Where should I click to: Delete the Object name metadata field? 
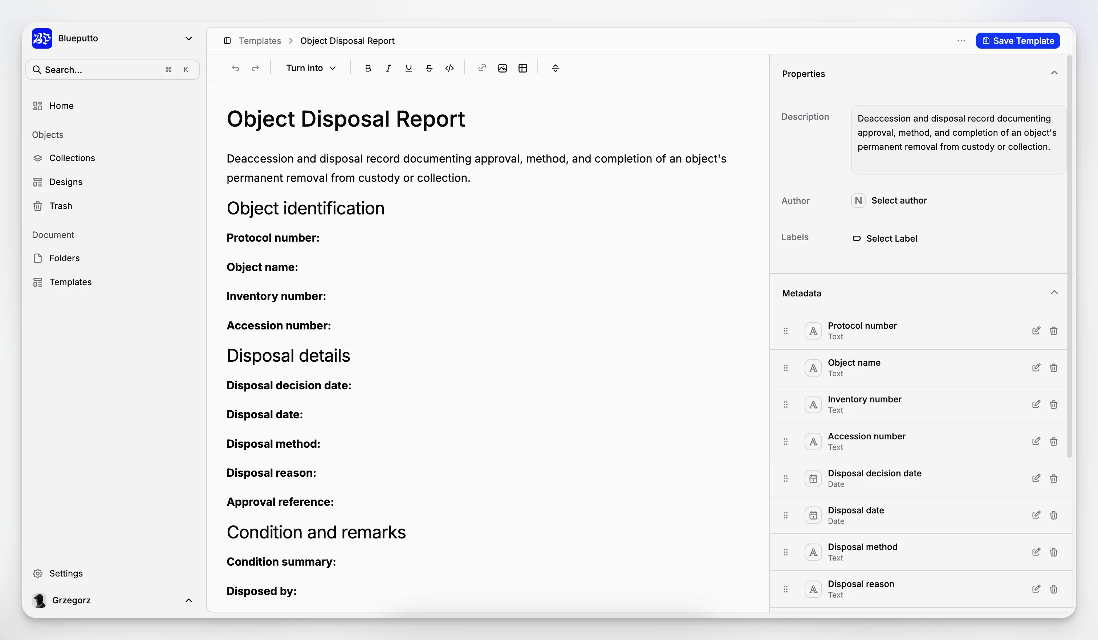[x=1054, y=368]
